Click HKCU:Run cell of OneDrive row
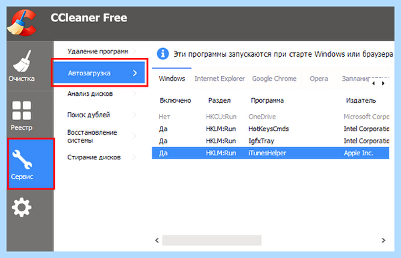 pos(221,117)
